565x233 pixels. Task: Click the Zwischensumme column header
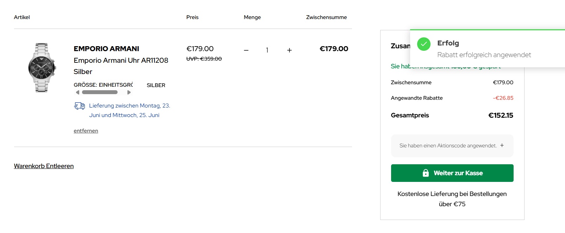click(x=326, y=17)
